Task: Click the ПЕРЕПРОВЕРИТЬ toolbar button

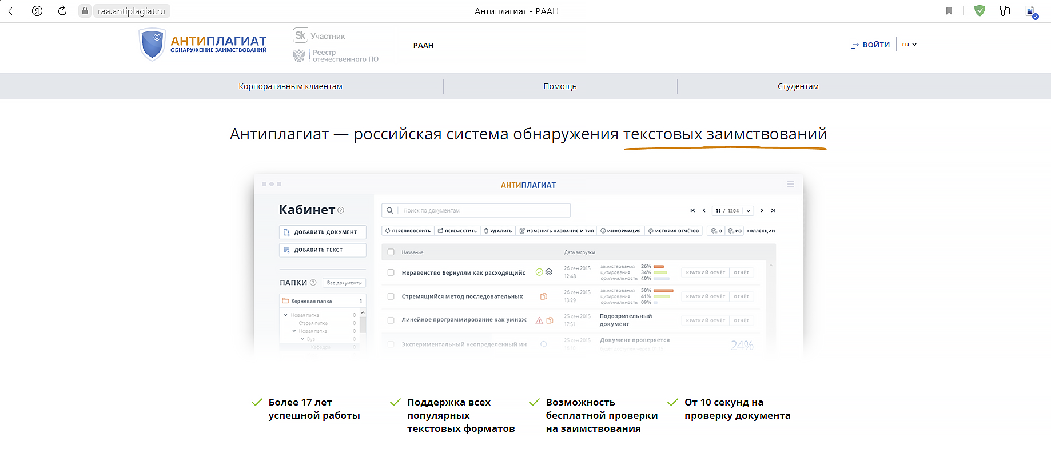Action: (x=408, y=231)
